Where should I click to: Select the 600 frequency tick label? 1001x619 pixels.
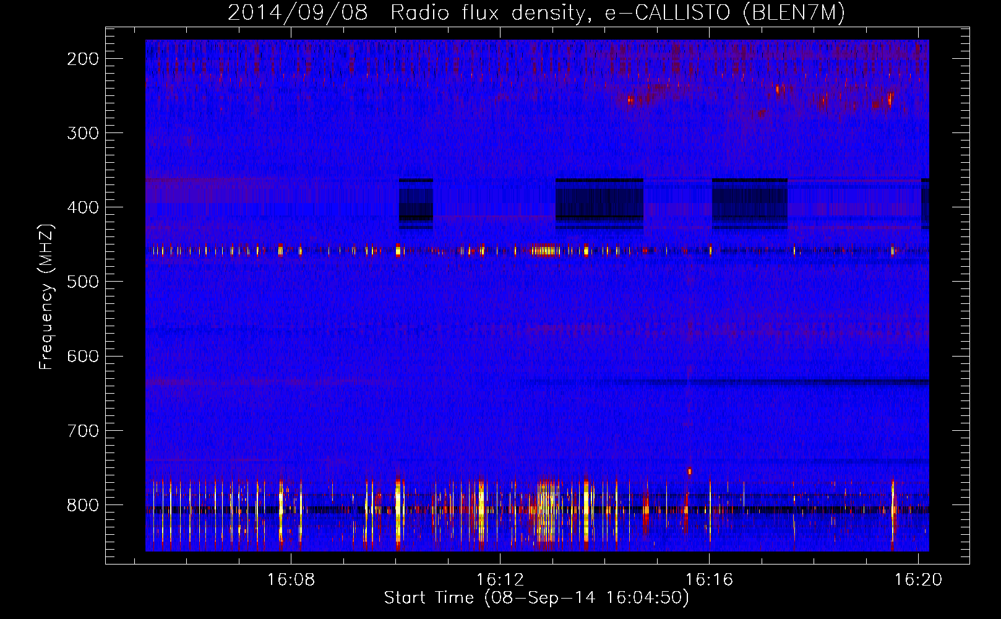pyautogui.click(x=83, y=356)
